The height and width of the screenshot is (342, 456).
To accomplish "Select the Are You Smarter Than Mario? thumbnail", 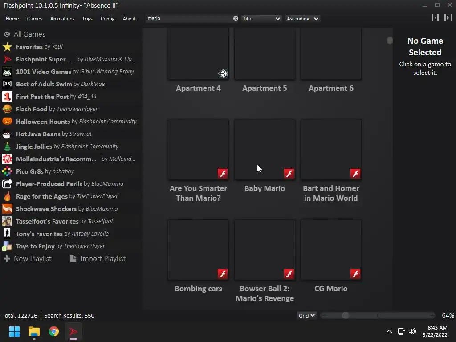I will point(198,150).
